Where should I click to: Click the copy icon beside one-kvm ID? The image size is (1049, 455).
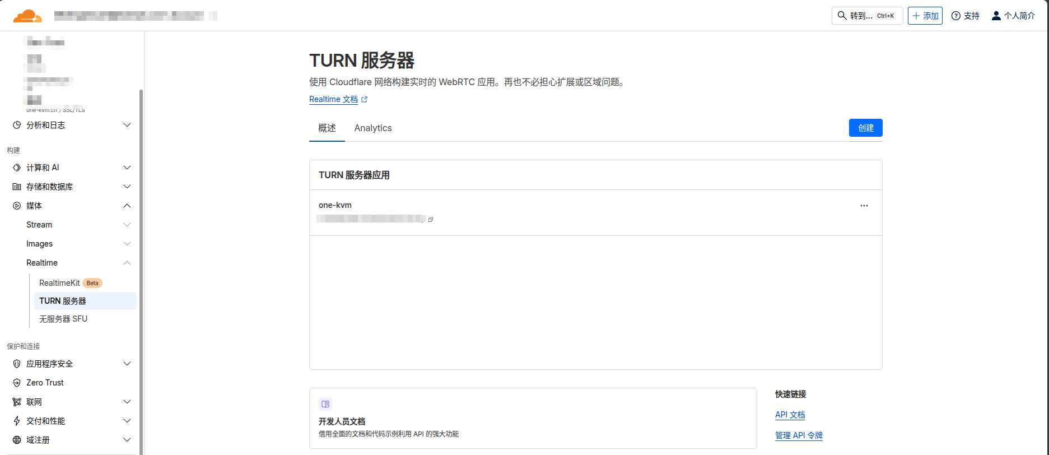click(x=431, y=220)
